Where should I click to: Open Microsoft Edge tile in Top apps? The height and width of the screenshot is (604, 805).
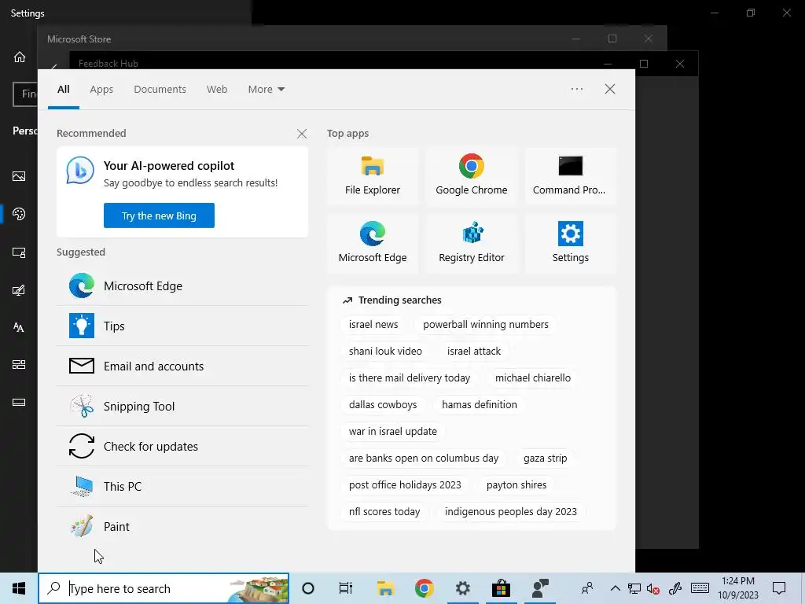372,244
